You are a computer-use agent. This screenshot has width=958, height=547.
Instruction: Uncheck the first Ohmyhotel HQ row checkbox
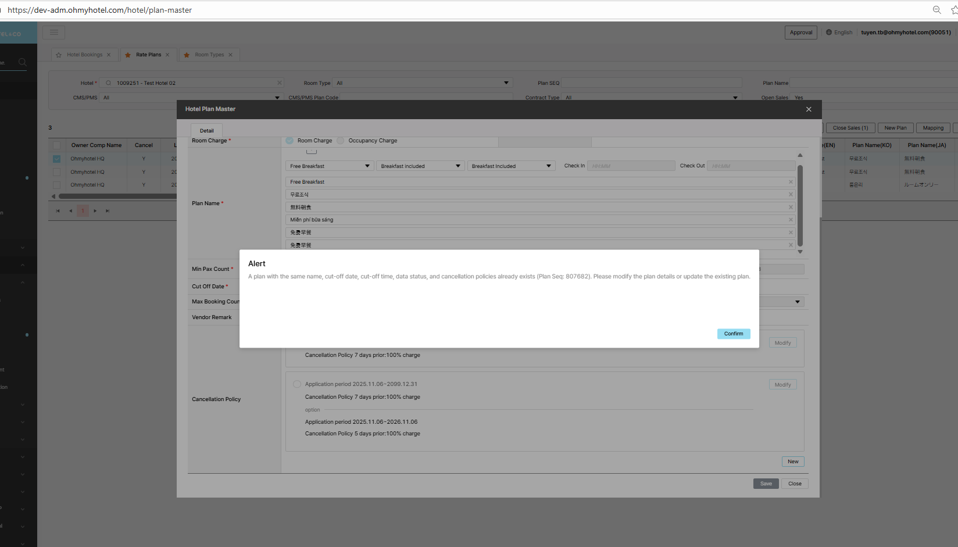click(56, 159)
